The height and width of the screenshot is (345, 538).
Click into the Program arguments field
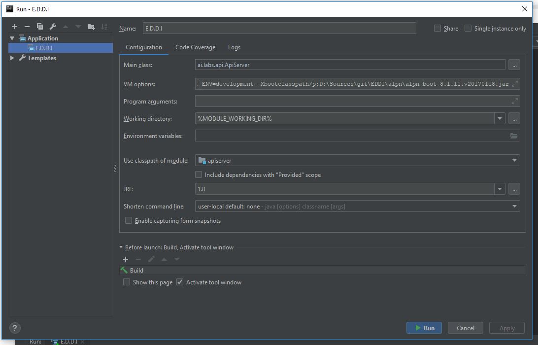coord(352,102)
